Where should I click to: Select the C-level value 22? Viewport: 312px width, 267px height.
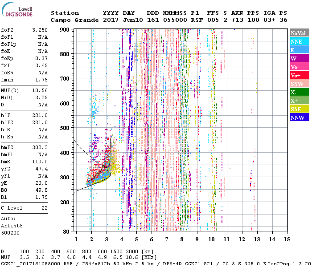point(45,208)
